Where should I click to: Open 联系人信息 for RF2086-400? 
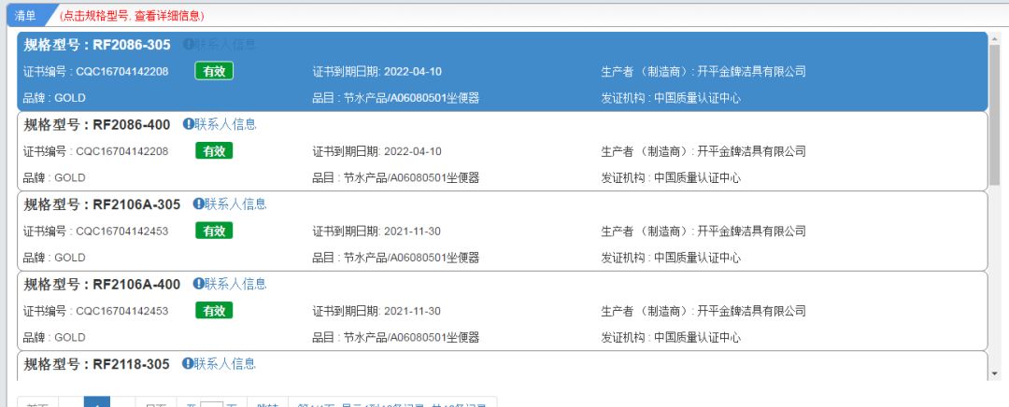tap(225, 124)
